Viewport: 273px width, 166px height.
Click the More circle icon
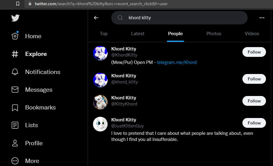click(15, 161)
